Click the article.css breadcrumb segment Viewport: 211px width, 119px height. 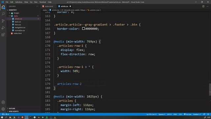pos(56,10)
